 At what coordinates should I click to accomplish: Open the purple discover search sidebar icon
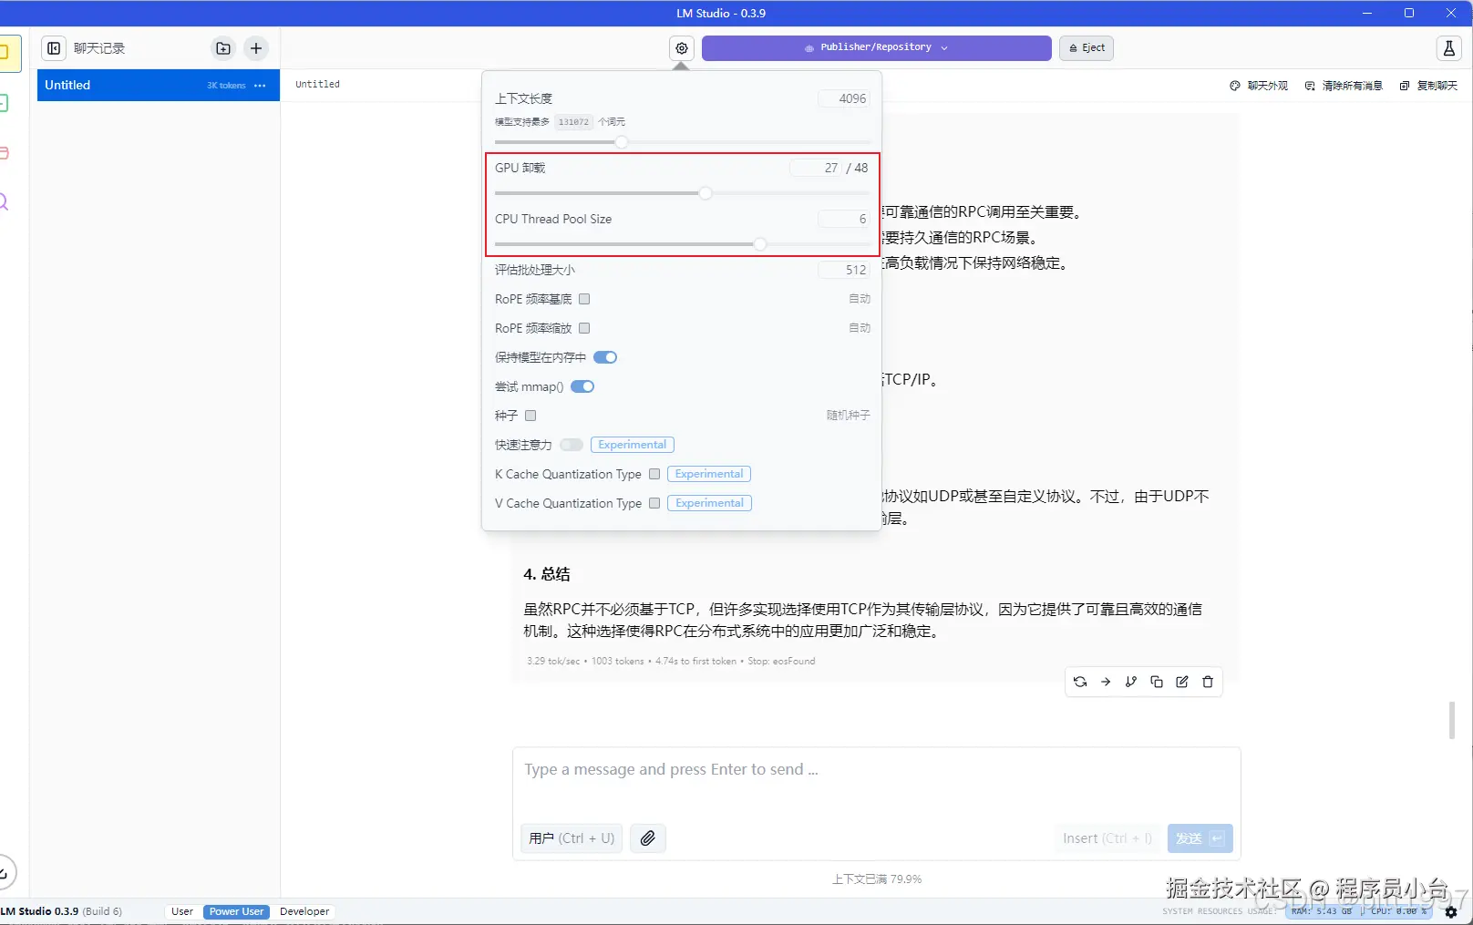click(4, 202)
